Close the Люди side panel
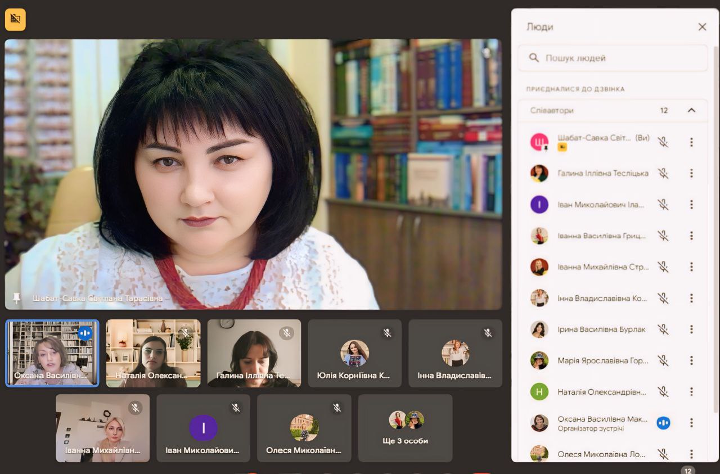Image resolution: width=720 pixels, height=474 pixels. 702,27
